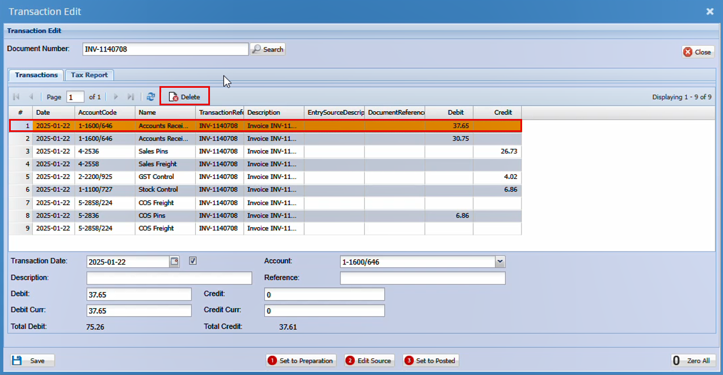Select the GST Control row

156,177
